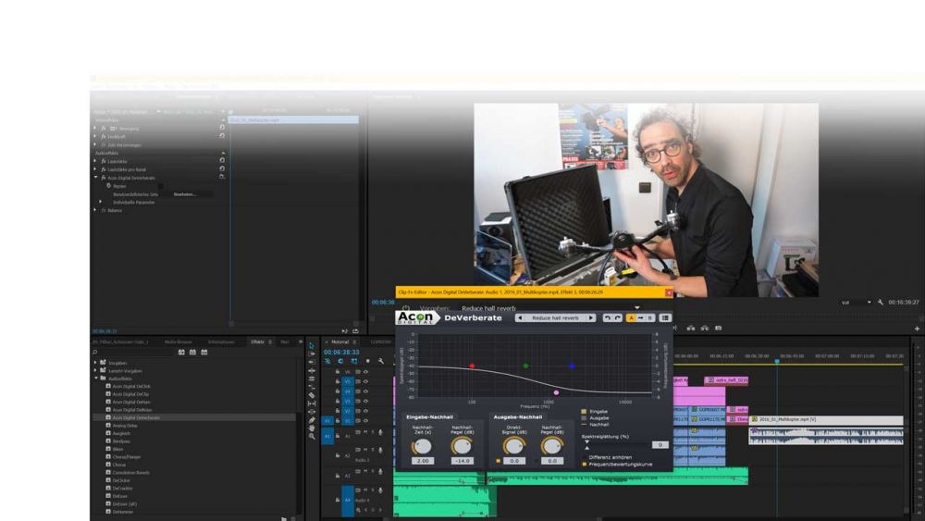
Task: Select the Pen tool in tools panel
Action: tap(313, 418)
